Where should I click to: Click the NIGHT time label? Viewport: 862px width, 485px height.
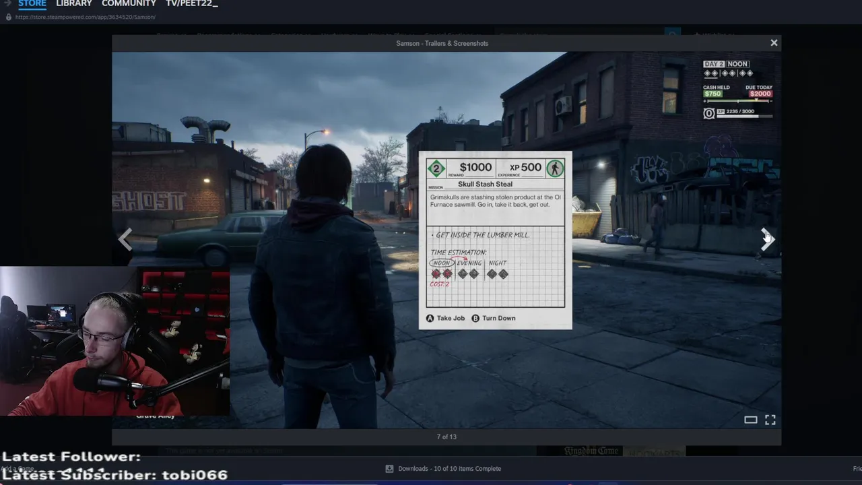[498, 263]
